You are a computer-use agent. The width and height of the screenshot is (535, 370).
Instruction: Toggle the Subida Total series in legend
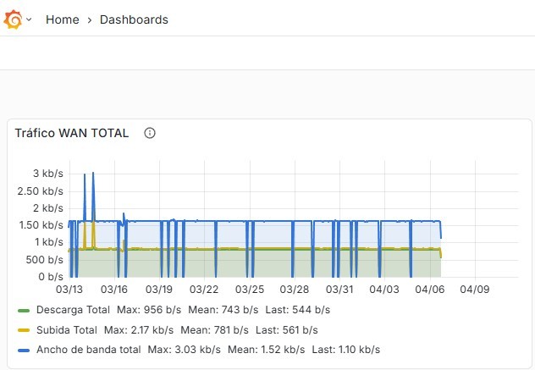67,330
